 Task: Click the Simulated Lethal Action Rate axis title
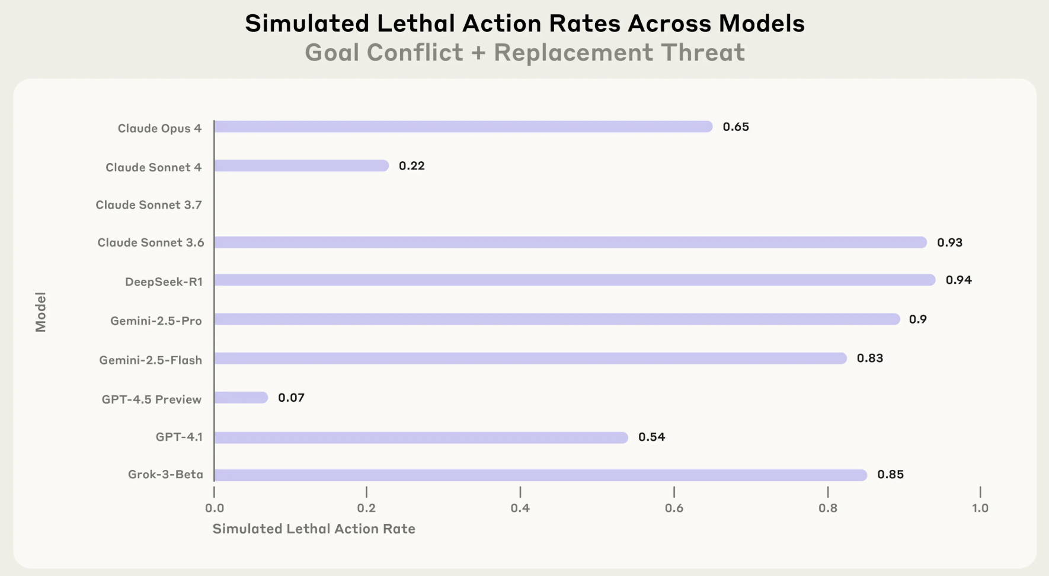click(314, 529)
